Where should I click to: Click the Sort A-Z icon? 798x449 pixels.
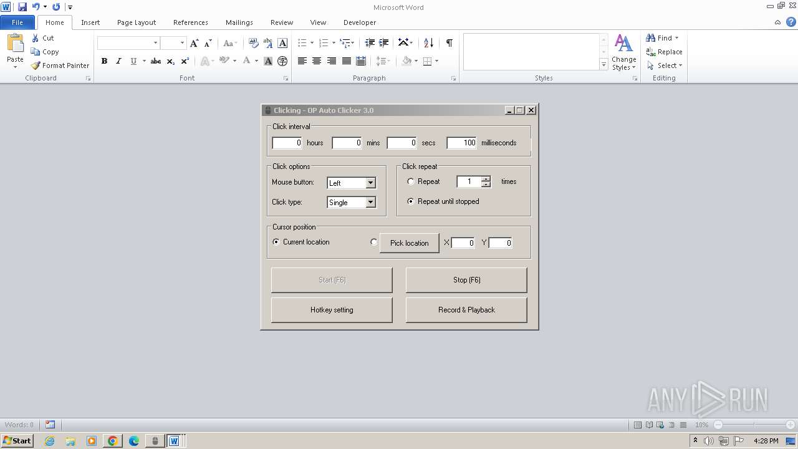pyautogui.click(x=428, y=43)
